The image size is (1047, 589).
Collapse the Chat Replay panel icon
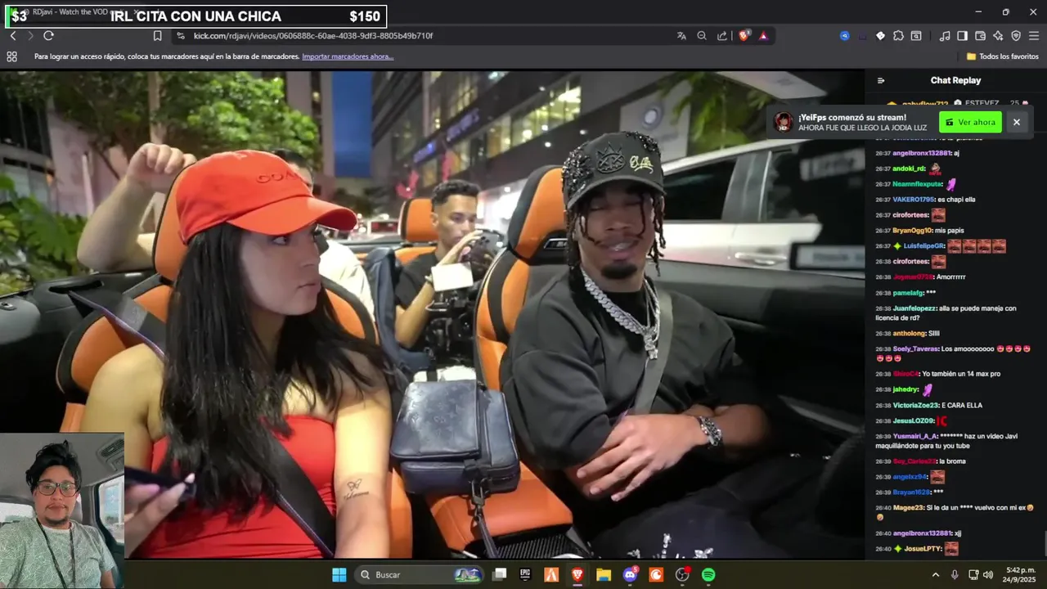coord(881,80)
